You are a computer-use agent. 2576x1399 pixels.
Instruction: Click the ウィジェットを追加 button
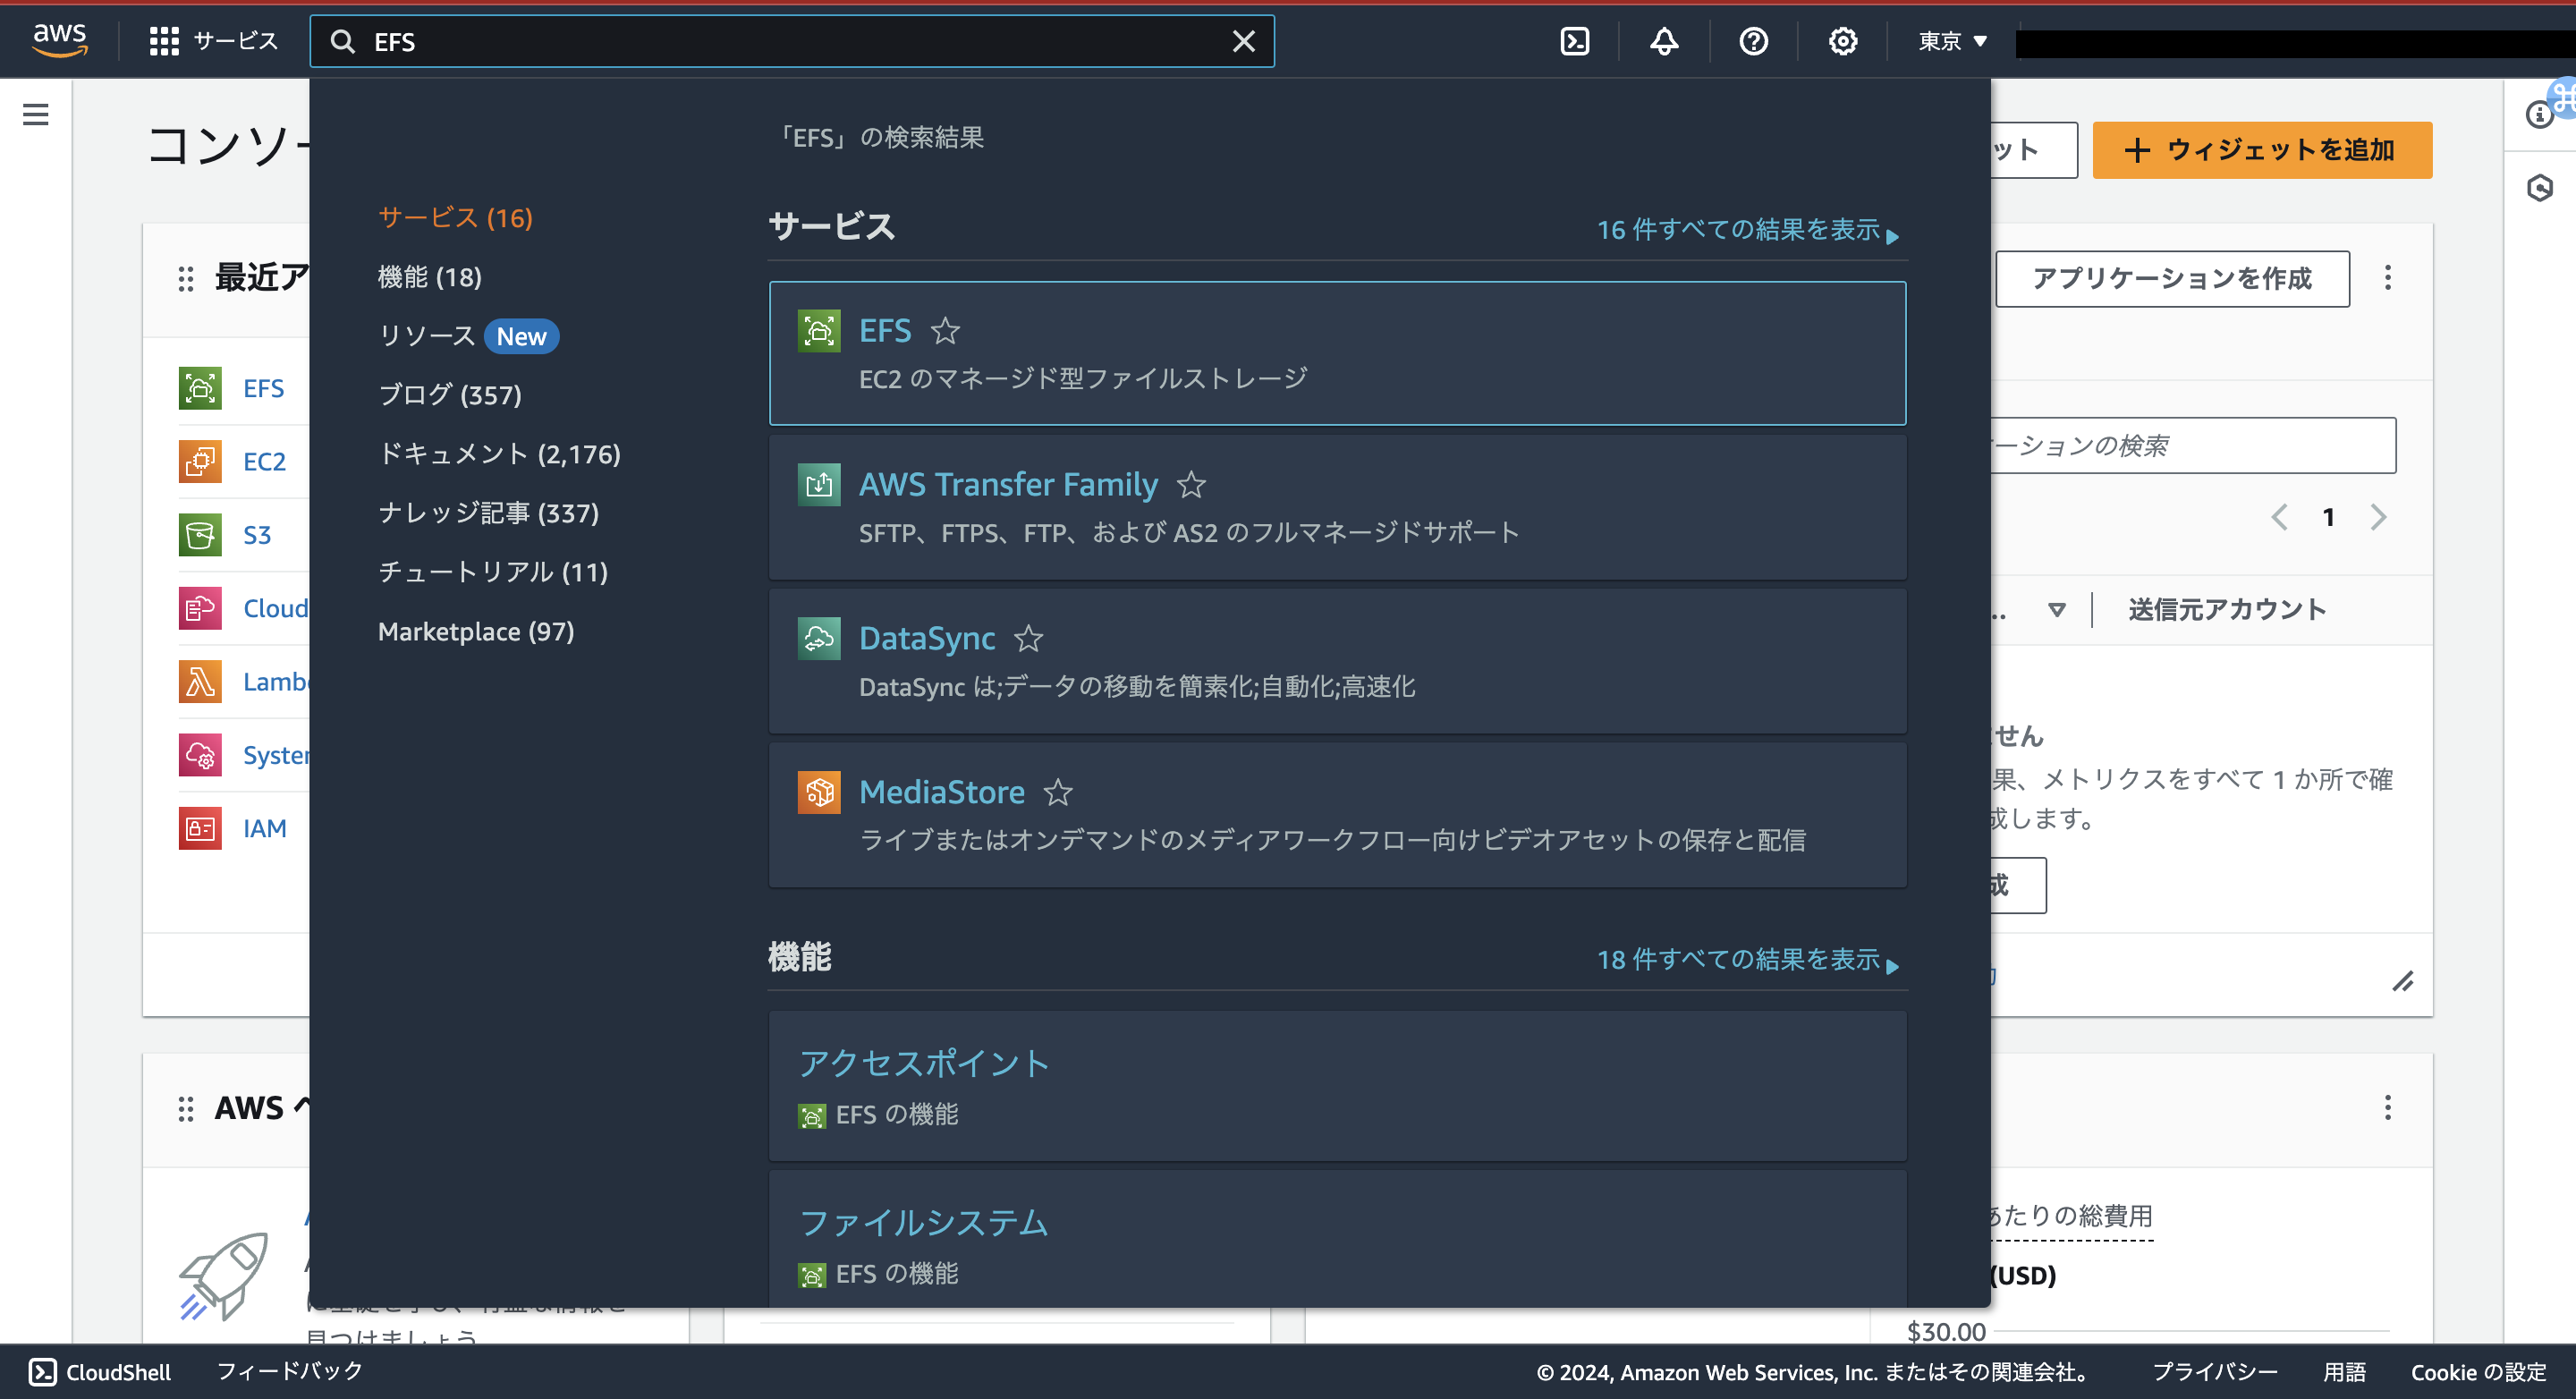click(x=2261, y=150)
